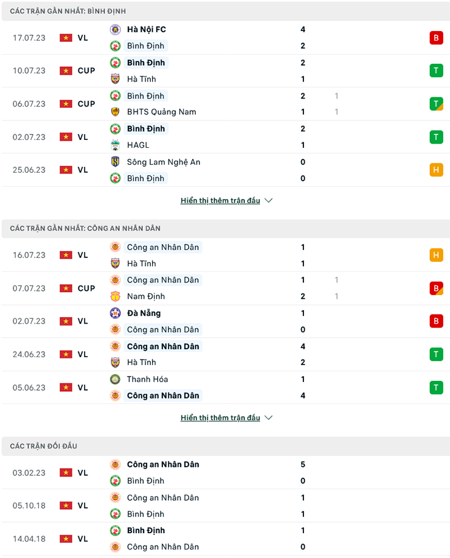Expand more matches under Công an Nhân Dân
450x558 pixels.
220,417
